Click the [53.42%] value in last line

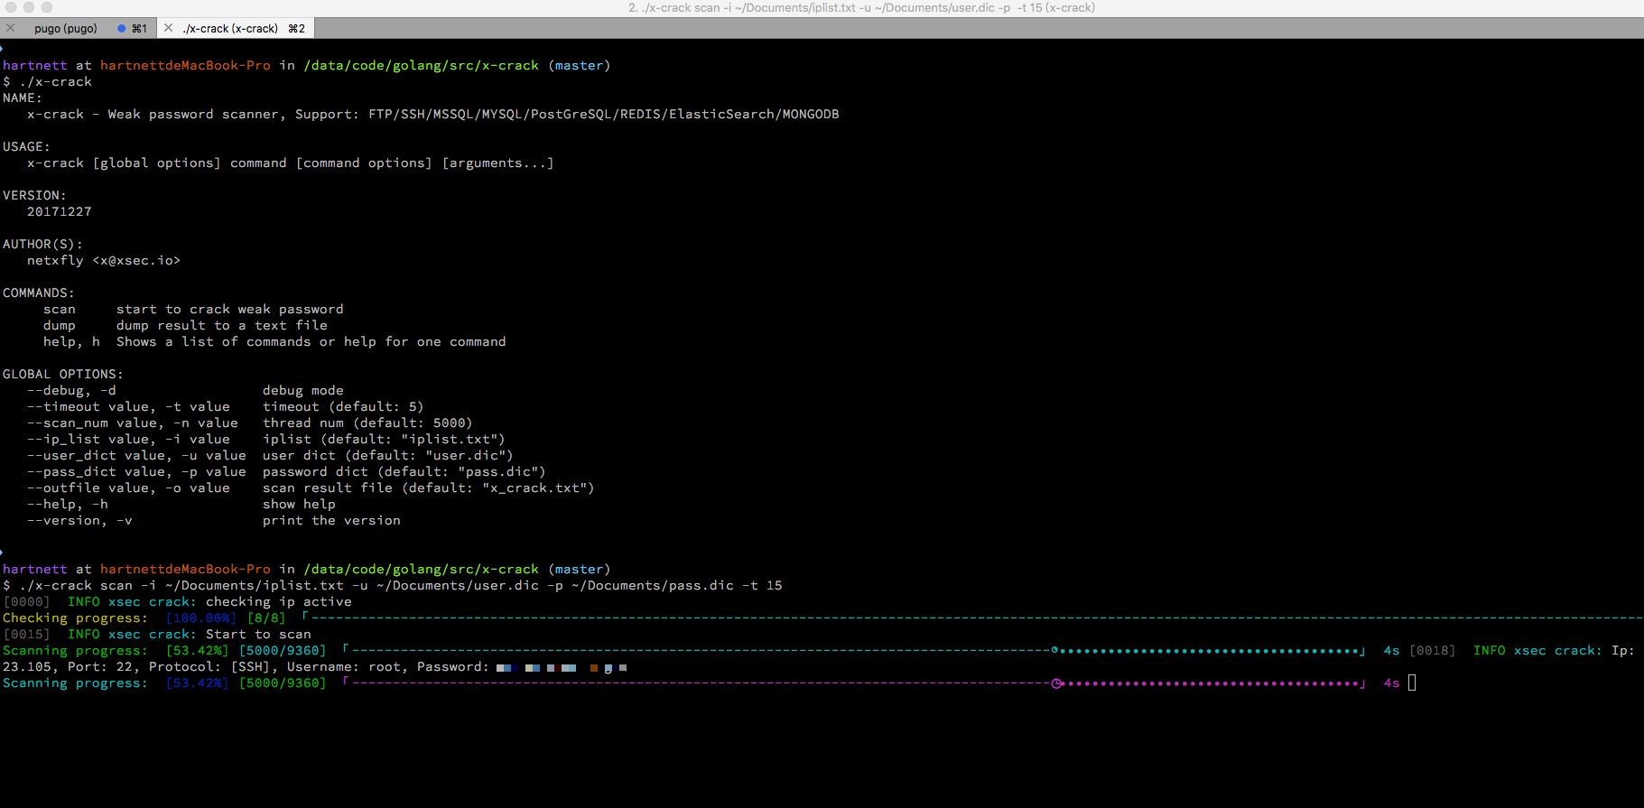197,683
